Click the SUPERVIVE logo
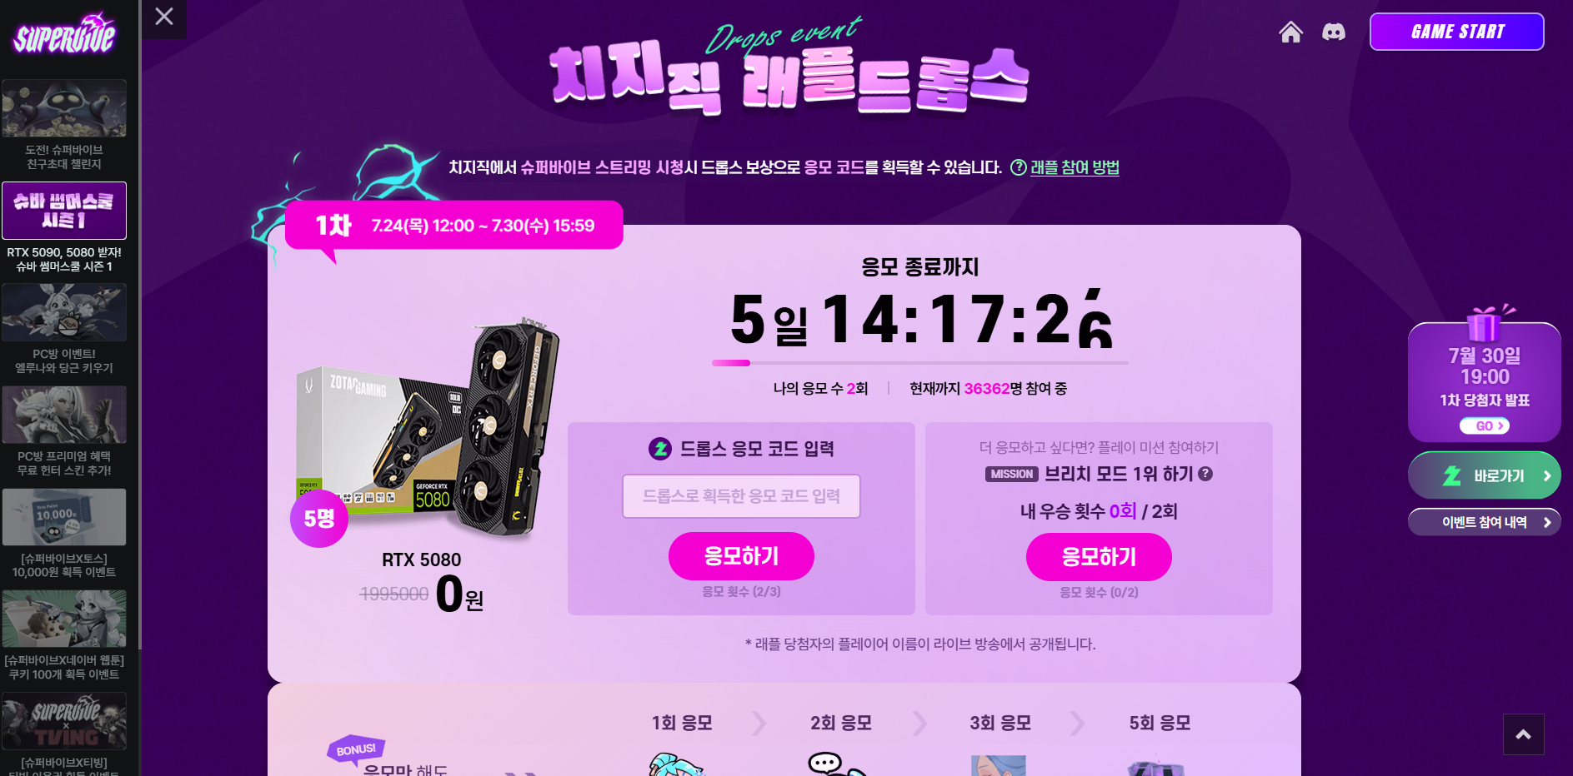This screenshot has height=776, width=1573. tap(64, 34)
